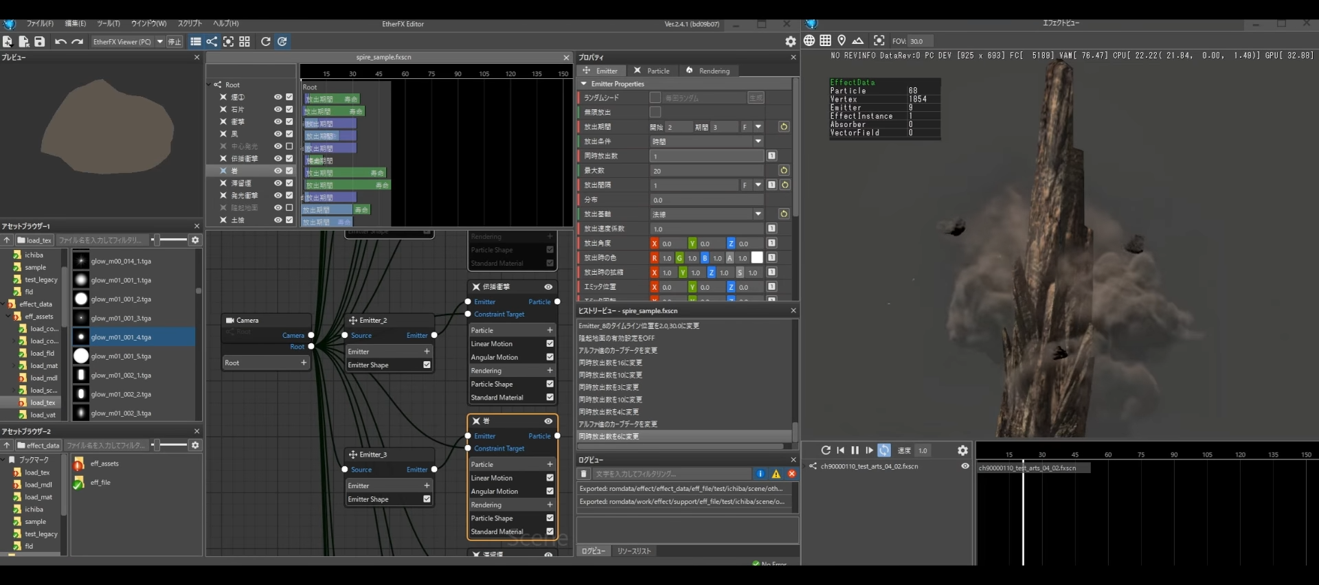This screenshot has width=1319, height=585.
Task: Click the save file icon in toolbar
Action: 40,42
